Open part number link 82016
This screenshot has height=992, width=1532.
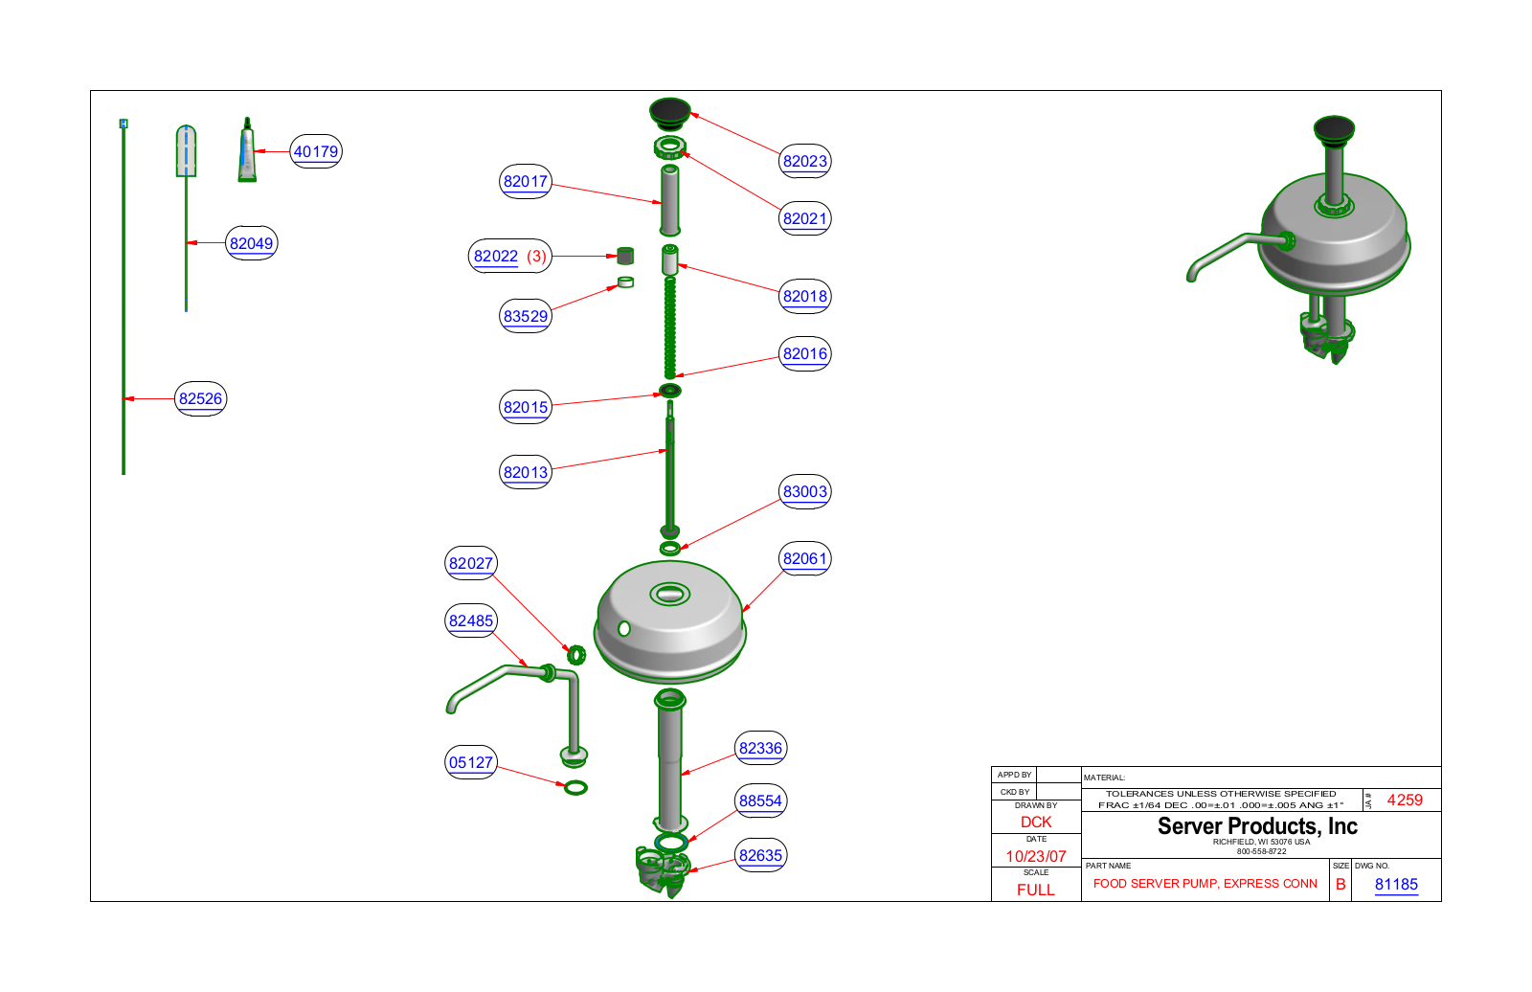click(x=805, y=353)
